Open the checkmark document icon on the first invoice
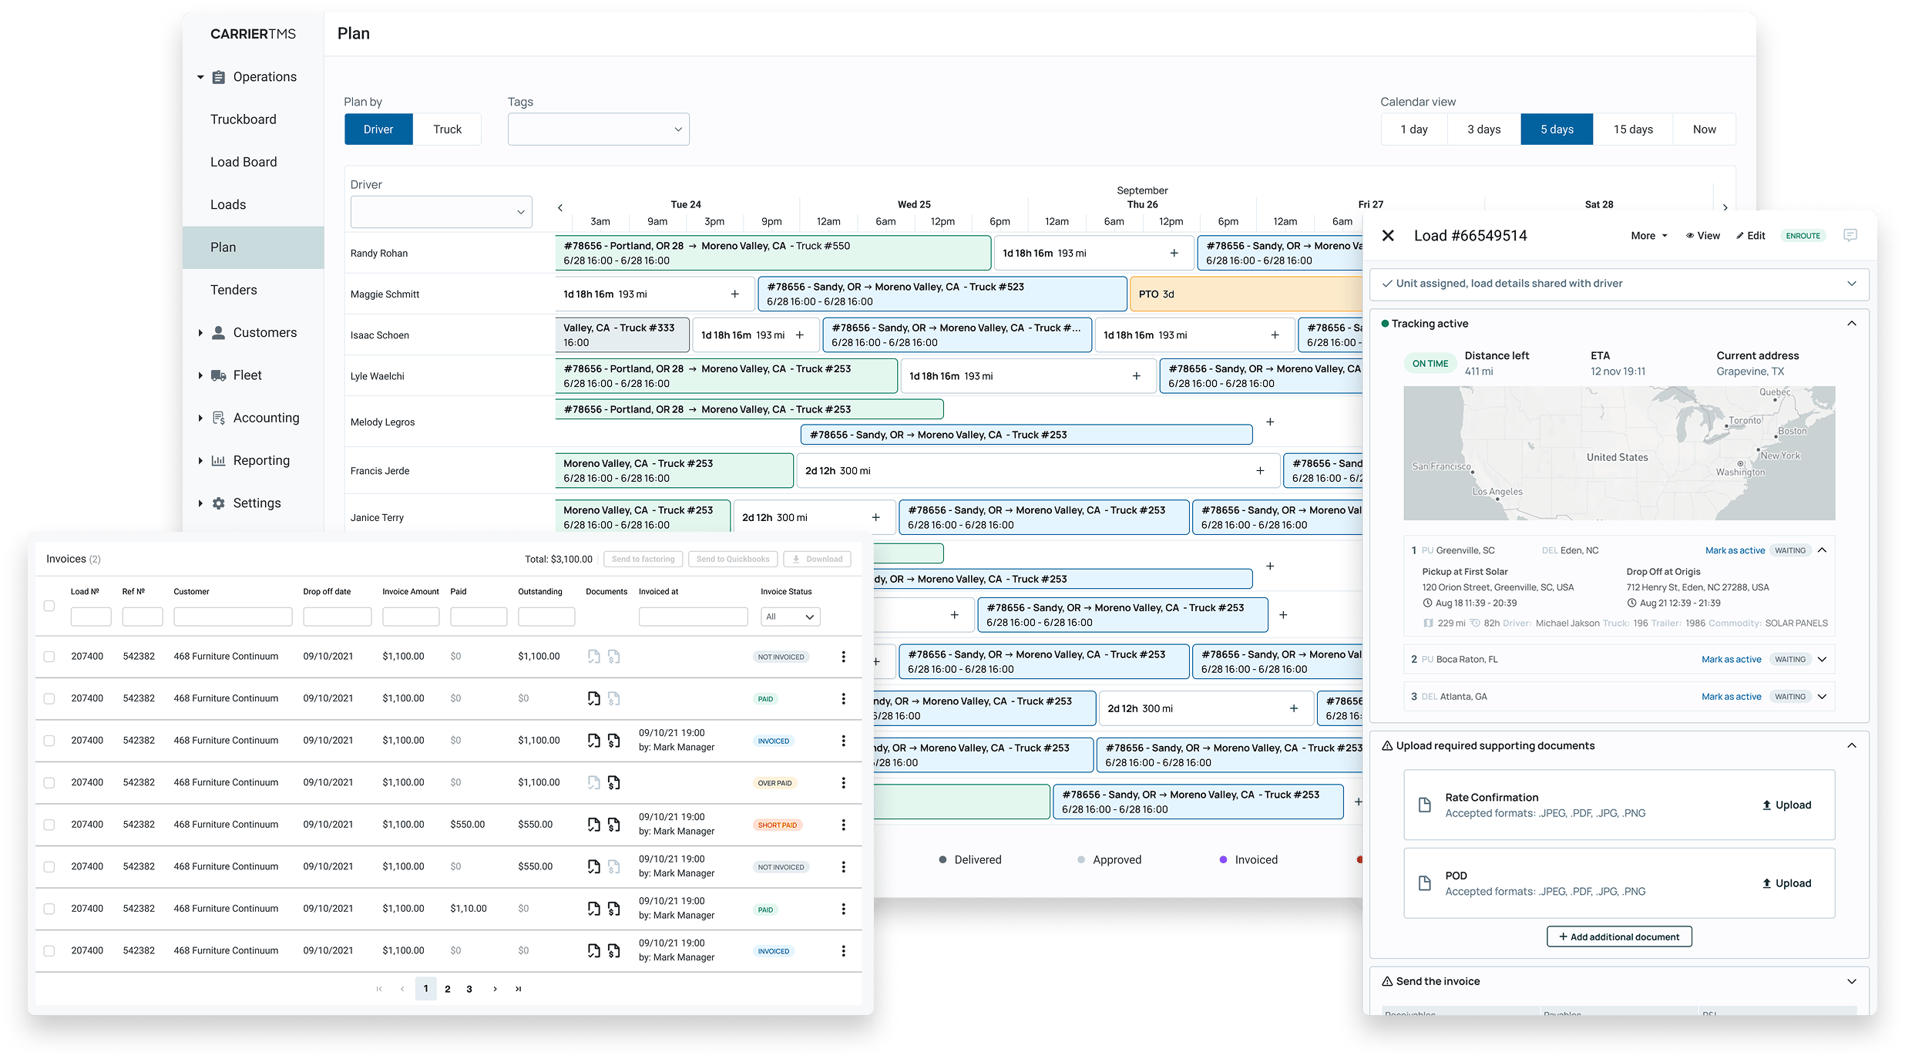Image resolution: width=1905 pixels, height=1059 pixels. pos(593,656)
